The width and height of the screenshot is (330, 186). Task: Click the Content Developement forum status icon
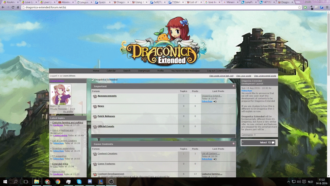point(95,174)
